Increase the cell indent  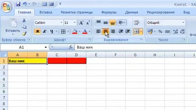click(127, 31)
